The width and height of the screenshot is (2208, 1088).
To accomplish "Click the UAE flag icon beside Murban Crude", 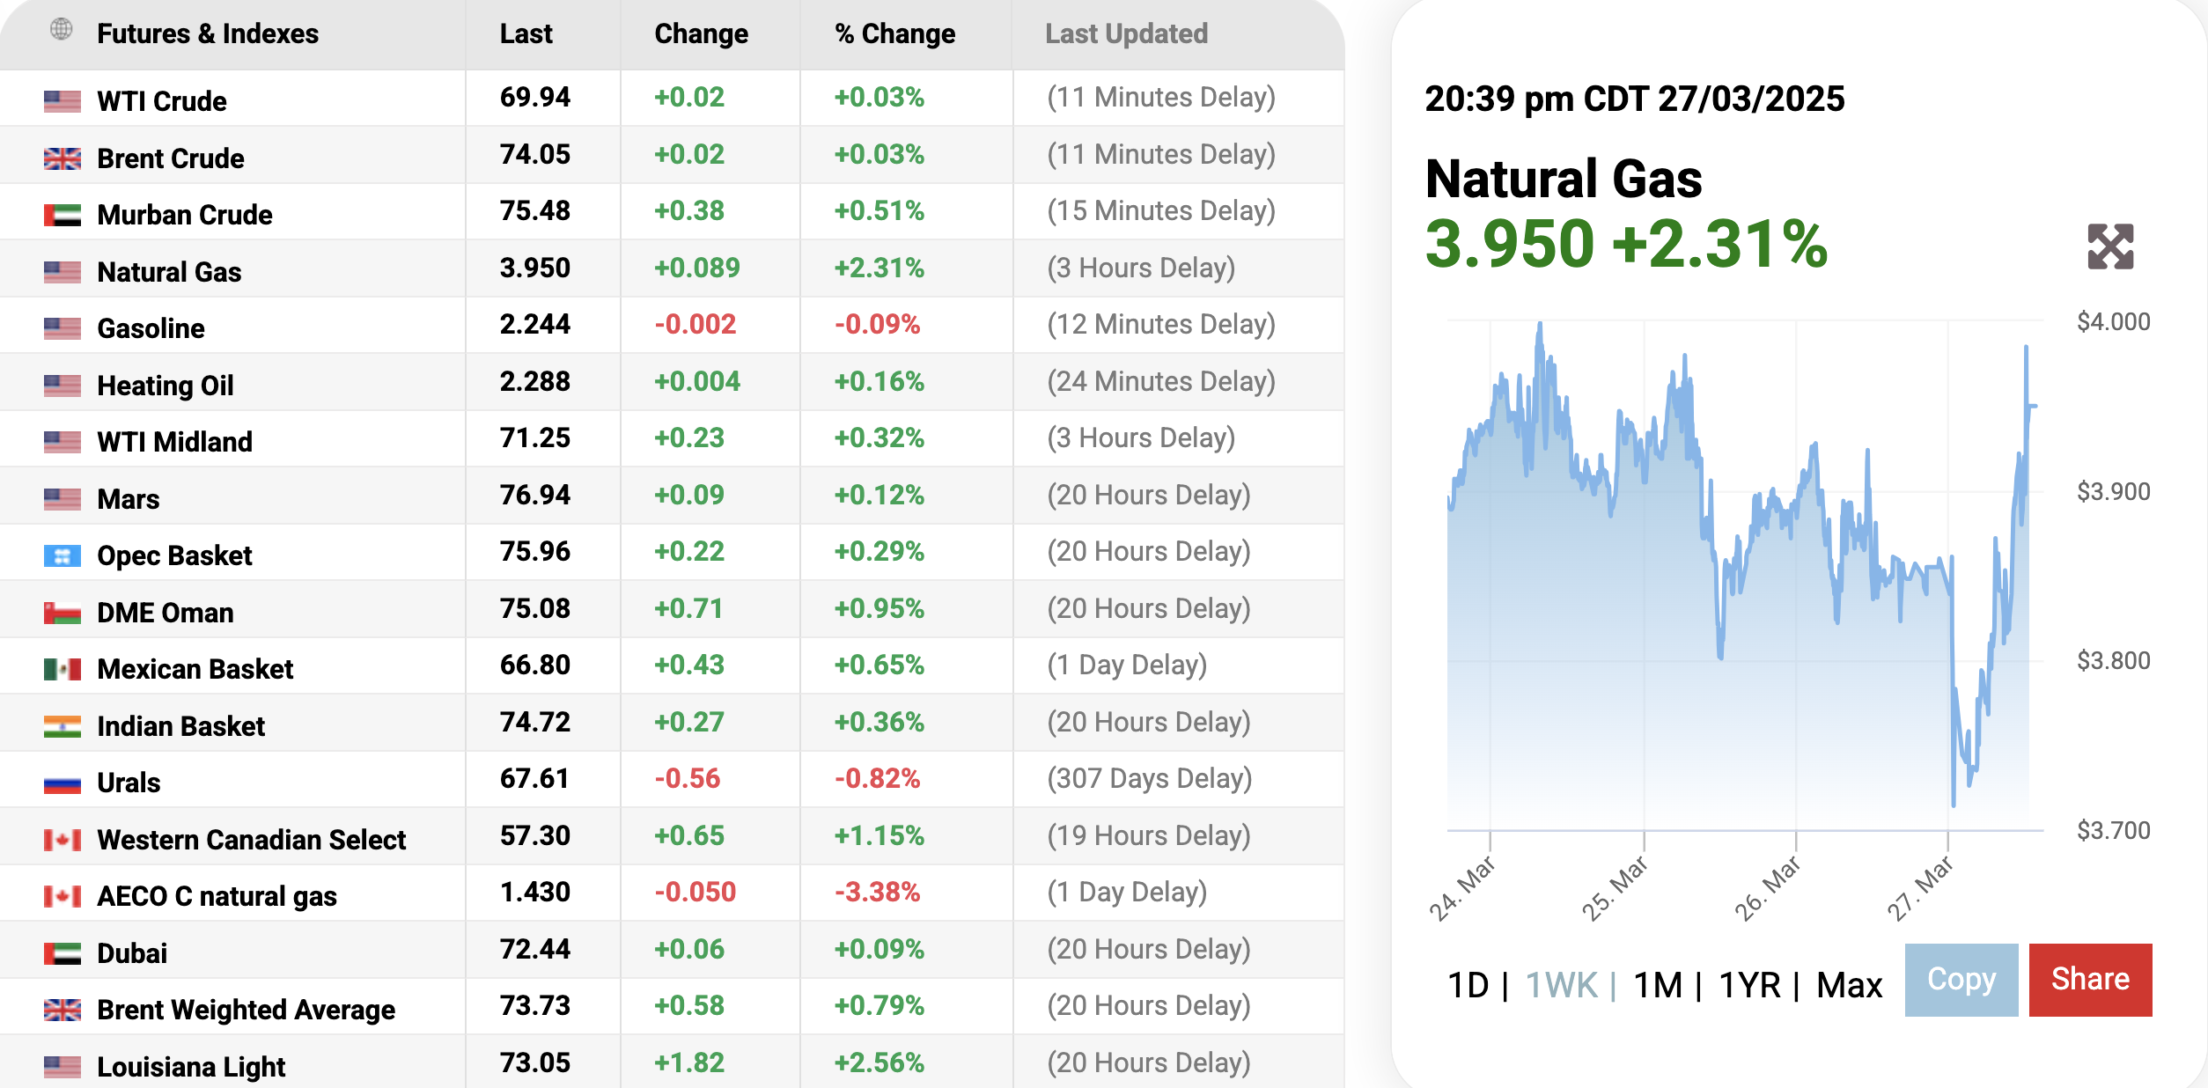I will click(x=62, y=215).
